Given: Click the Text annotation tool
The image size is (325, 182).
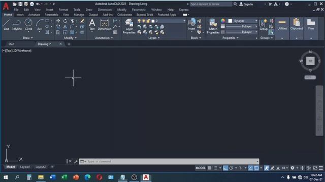Looking at the screenshot, I should pyautogui.click(x=92, y=25).
